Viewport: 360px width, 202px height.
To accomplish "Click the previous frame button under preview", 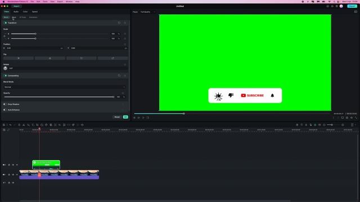I will tap(134, 118).
